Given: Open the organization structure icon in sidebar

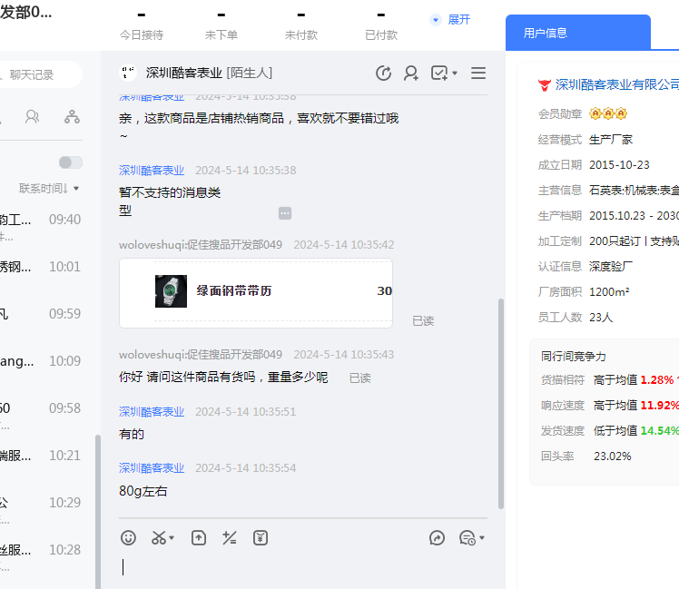Looking at the screenshot, I should [x=72, y=117].
